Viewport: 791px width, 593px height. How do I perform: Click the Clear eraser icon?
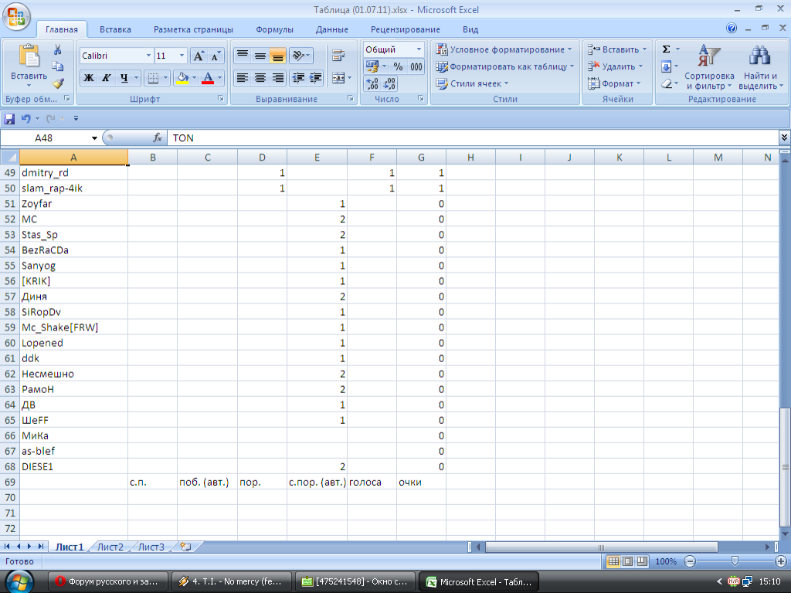(667, 83)
